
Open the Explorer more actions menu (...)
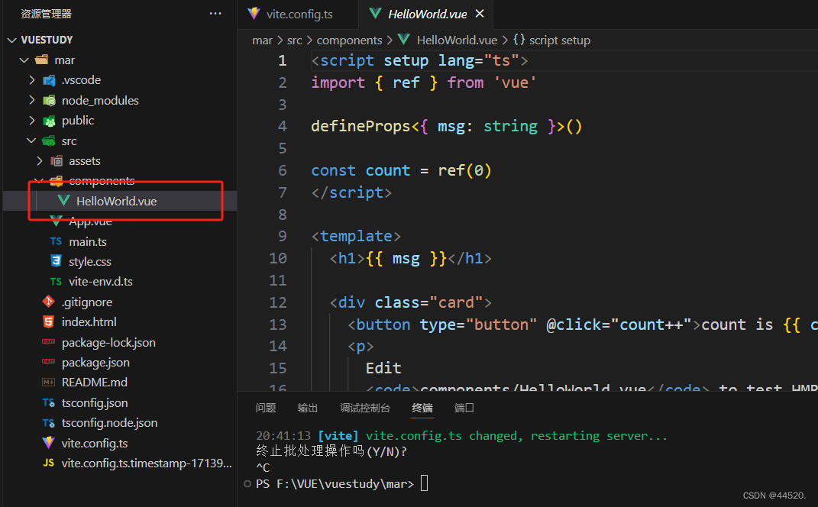(x=215, y=13)
